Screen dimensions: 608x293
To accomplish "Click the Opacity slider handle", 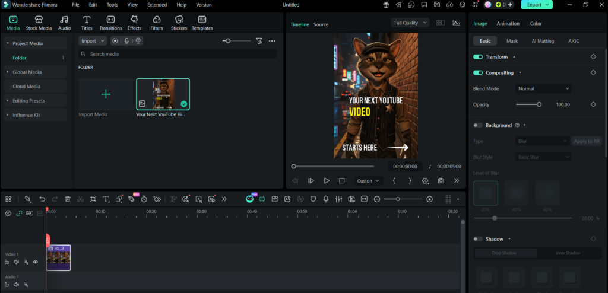I will 539,104.
